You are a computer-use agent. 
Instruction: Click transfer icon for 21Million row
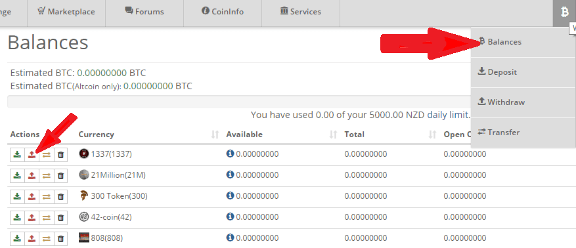[46, 176]
